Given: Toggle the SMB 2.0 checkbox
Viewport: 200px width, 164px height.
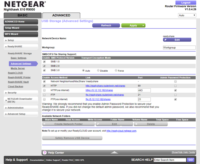Looking at the screenshot, I should point(44,66).
